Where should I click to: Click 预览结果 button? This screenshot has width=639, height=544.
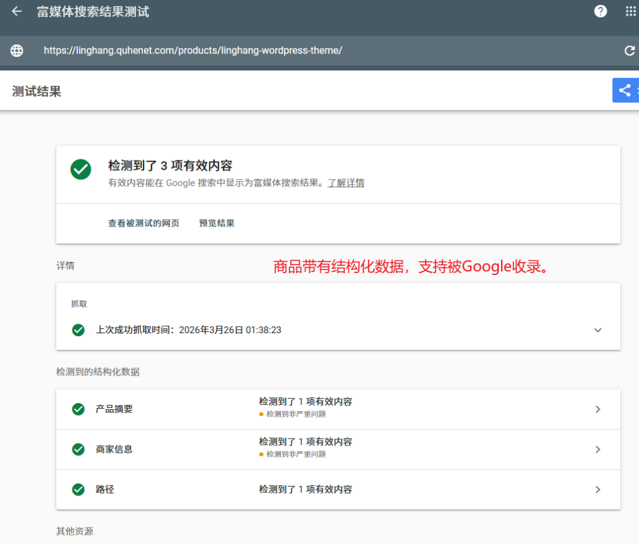tap(217, 223)
